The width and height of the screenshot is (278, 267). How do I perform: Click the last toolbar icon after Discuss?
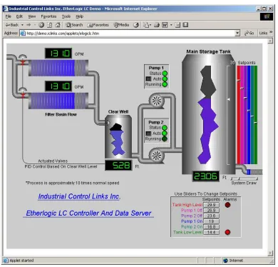pos(185,25)
